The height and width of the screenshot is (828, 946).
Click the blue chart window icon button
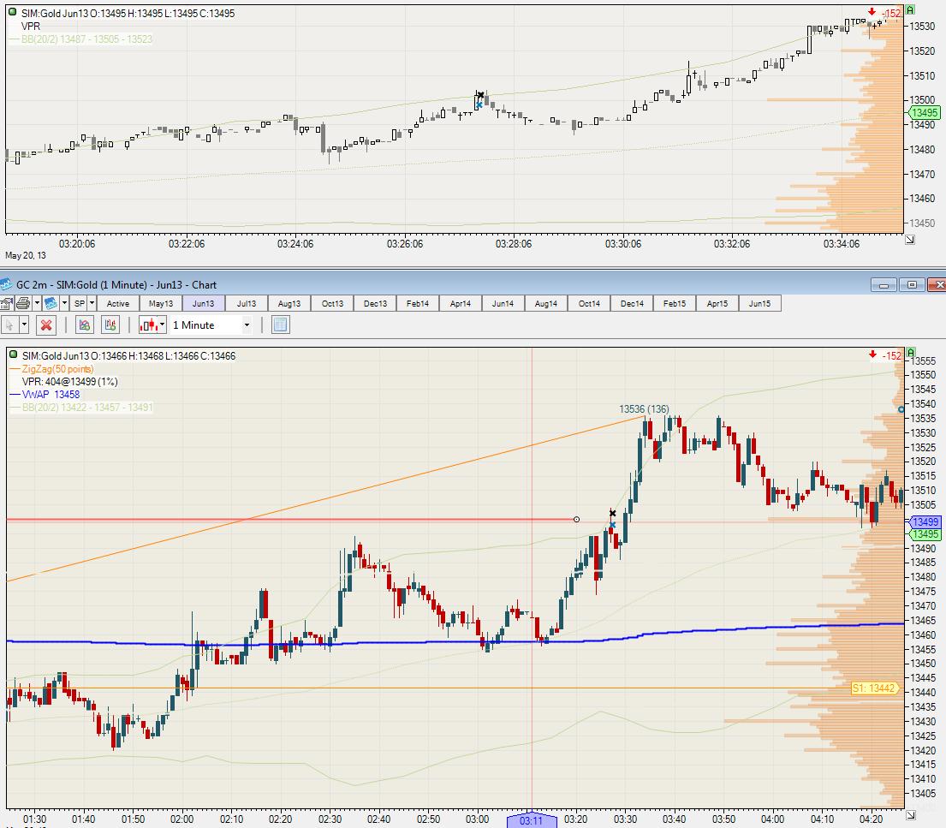click(x=51, y=303)
